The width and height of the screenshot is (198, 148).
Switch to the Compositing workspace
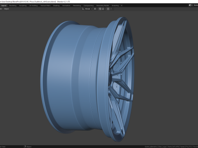pos(89,6)
